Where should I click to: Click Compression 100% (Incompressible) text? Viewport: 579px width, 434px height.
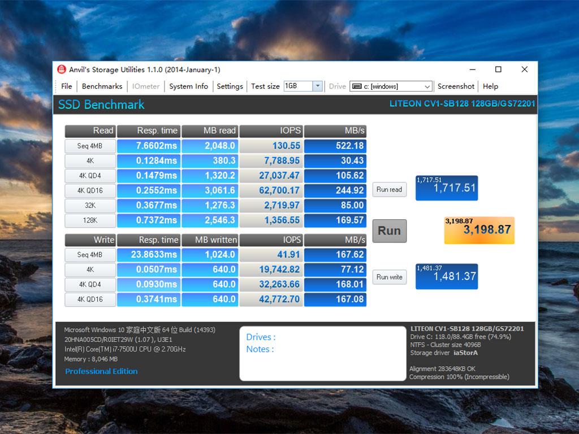point(459,377)
